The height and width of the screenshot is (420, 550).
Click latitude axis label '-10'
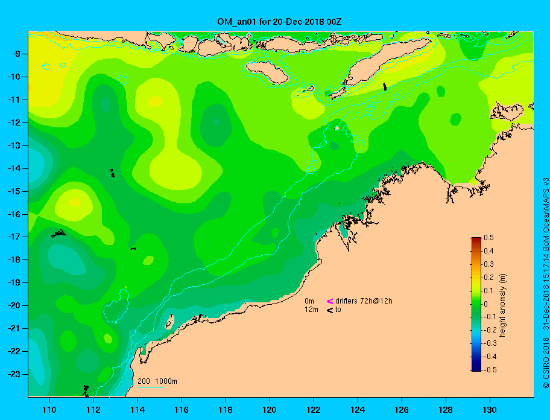(x=14, y=77)
